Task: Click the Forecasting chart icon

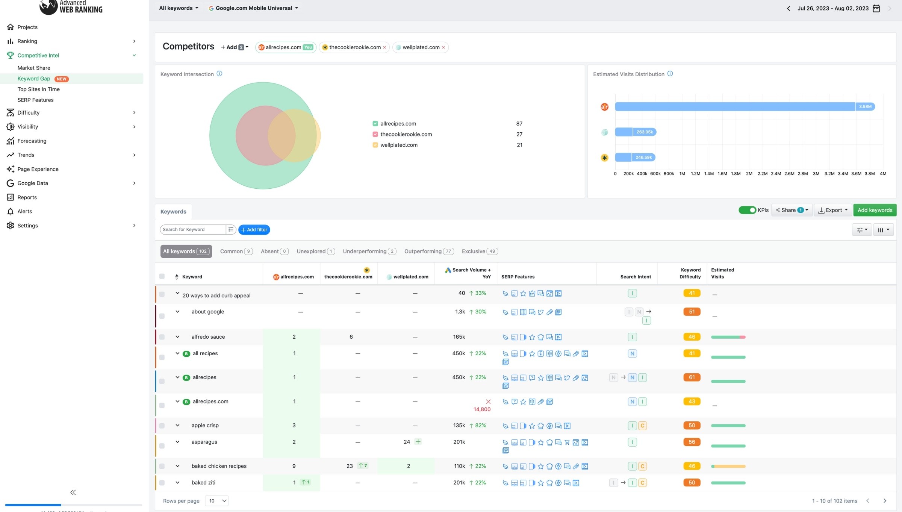Action: 10,141
